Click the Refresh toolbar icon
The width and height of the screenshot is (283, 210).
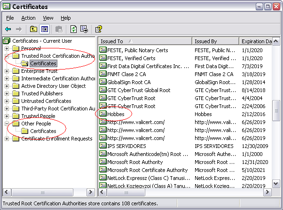(74, 29)
